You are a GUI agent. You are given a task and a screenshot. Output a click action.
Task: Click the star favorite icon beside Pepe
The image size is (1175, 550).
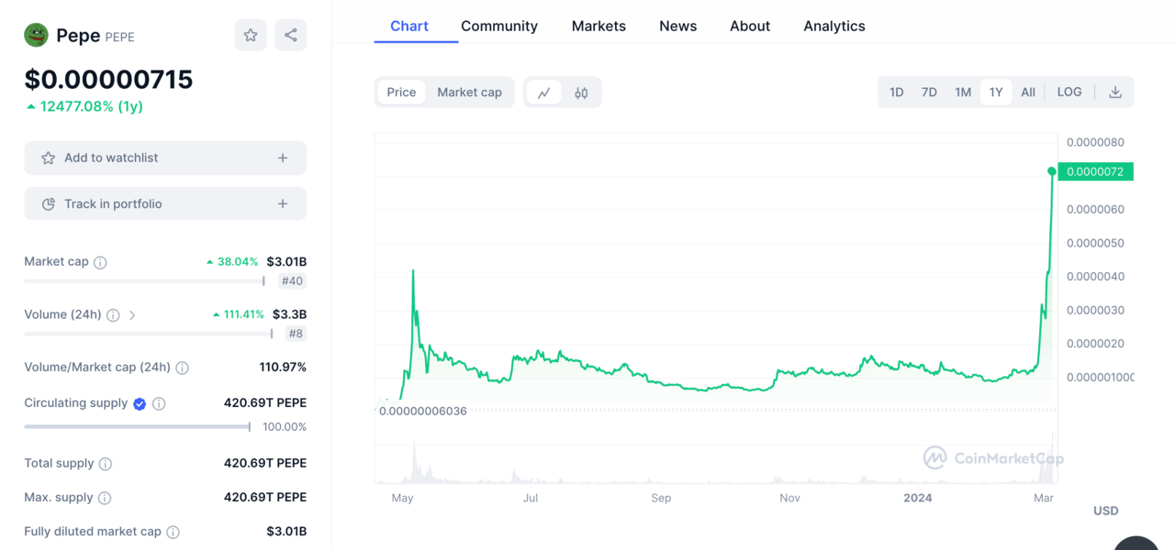click(x=251, y=36)
